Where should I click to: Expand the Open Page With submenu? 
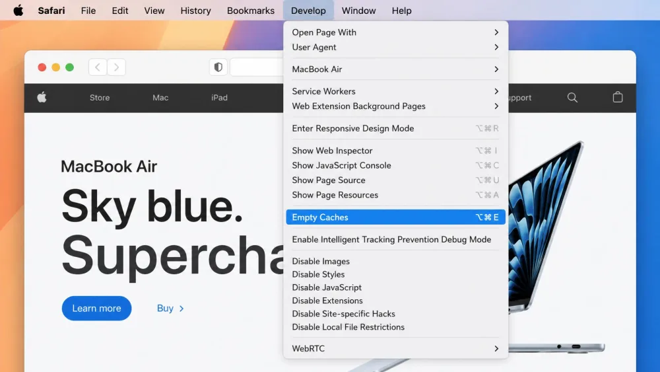point(395,32)
